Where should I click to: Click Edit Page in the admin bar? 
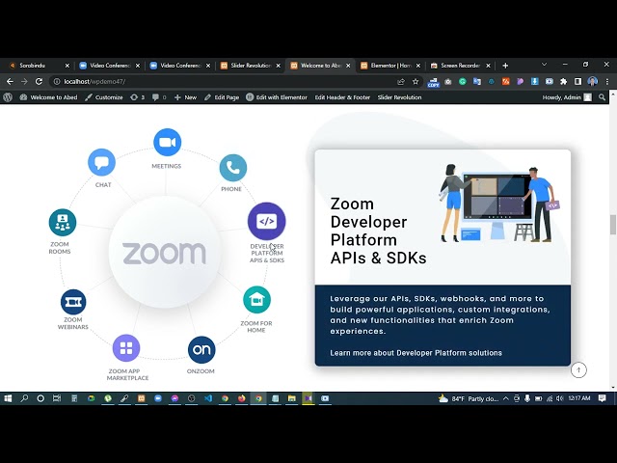tap(222, 97)
